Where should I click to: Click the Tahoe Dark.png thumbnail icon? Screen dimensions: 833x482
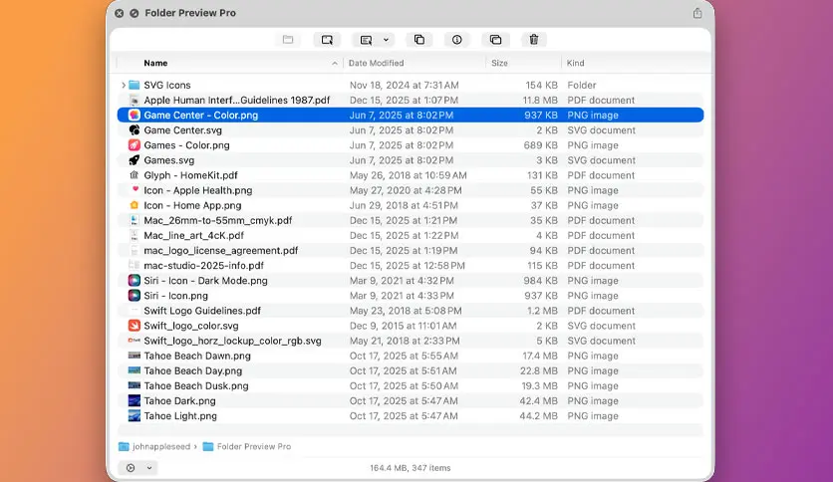click(135, 400)
